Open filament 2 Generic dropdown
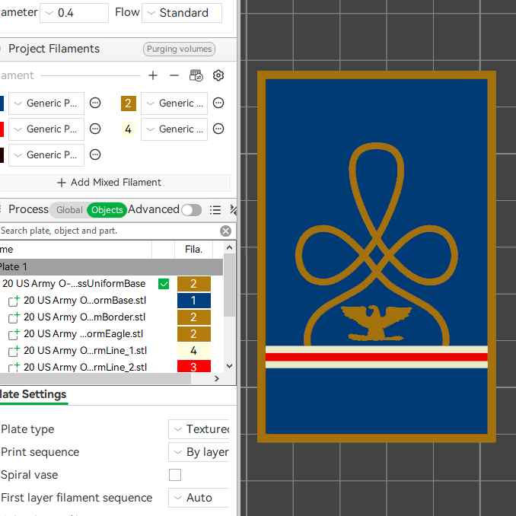 click(x=174, y=104)
